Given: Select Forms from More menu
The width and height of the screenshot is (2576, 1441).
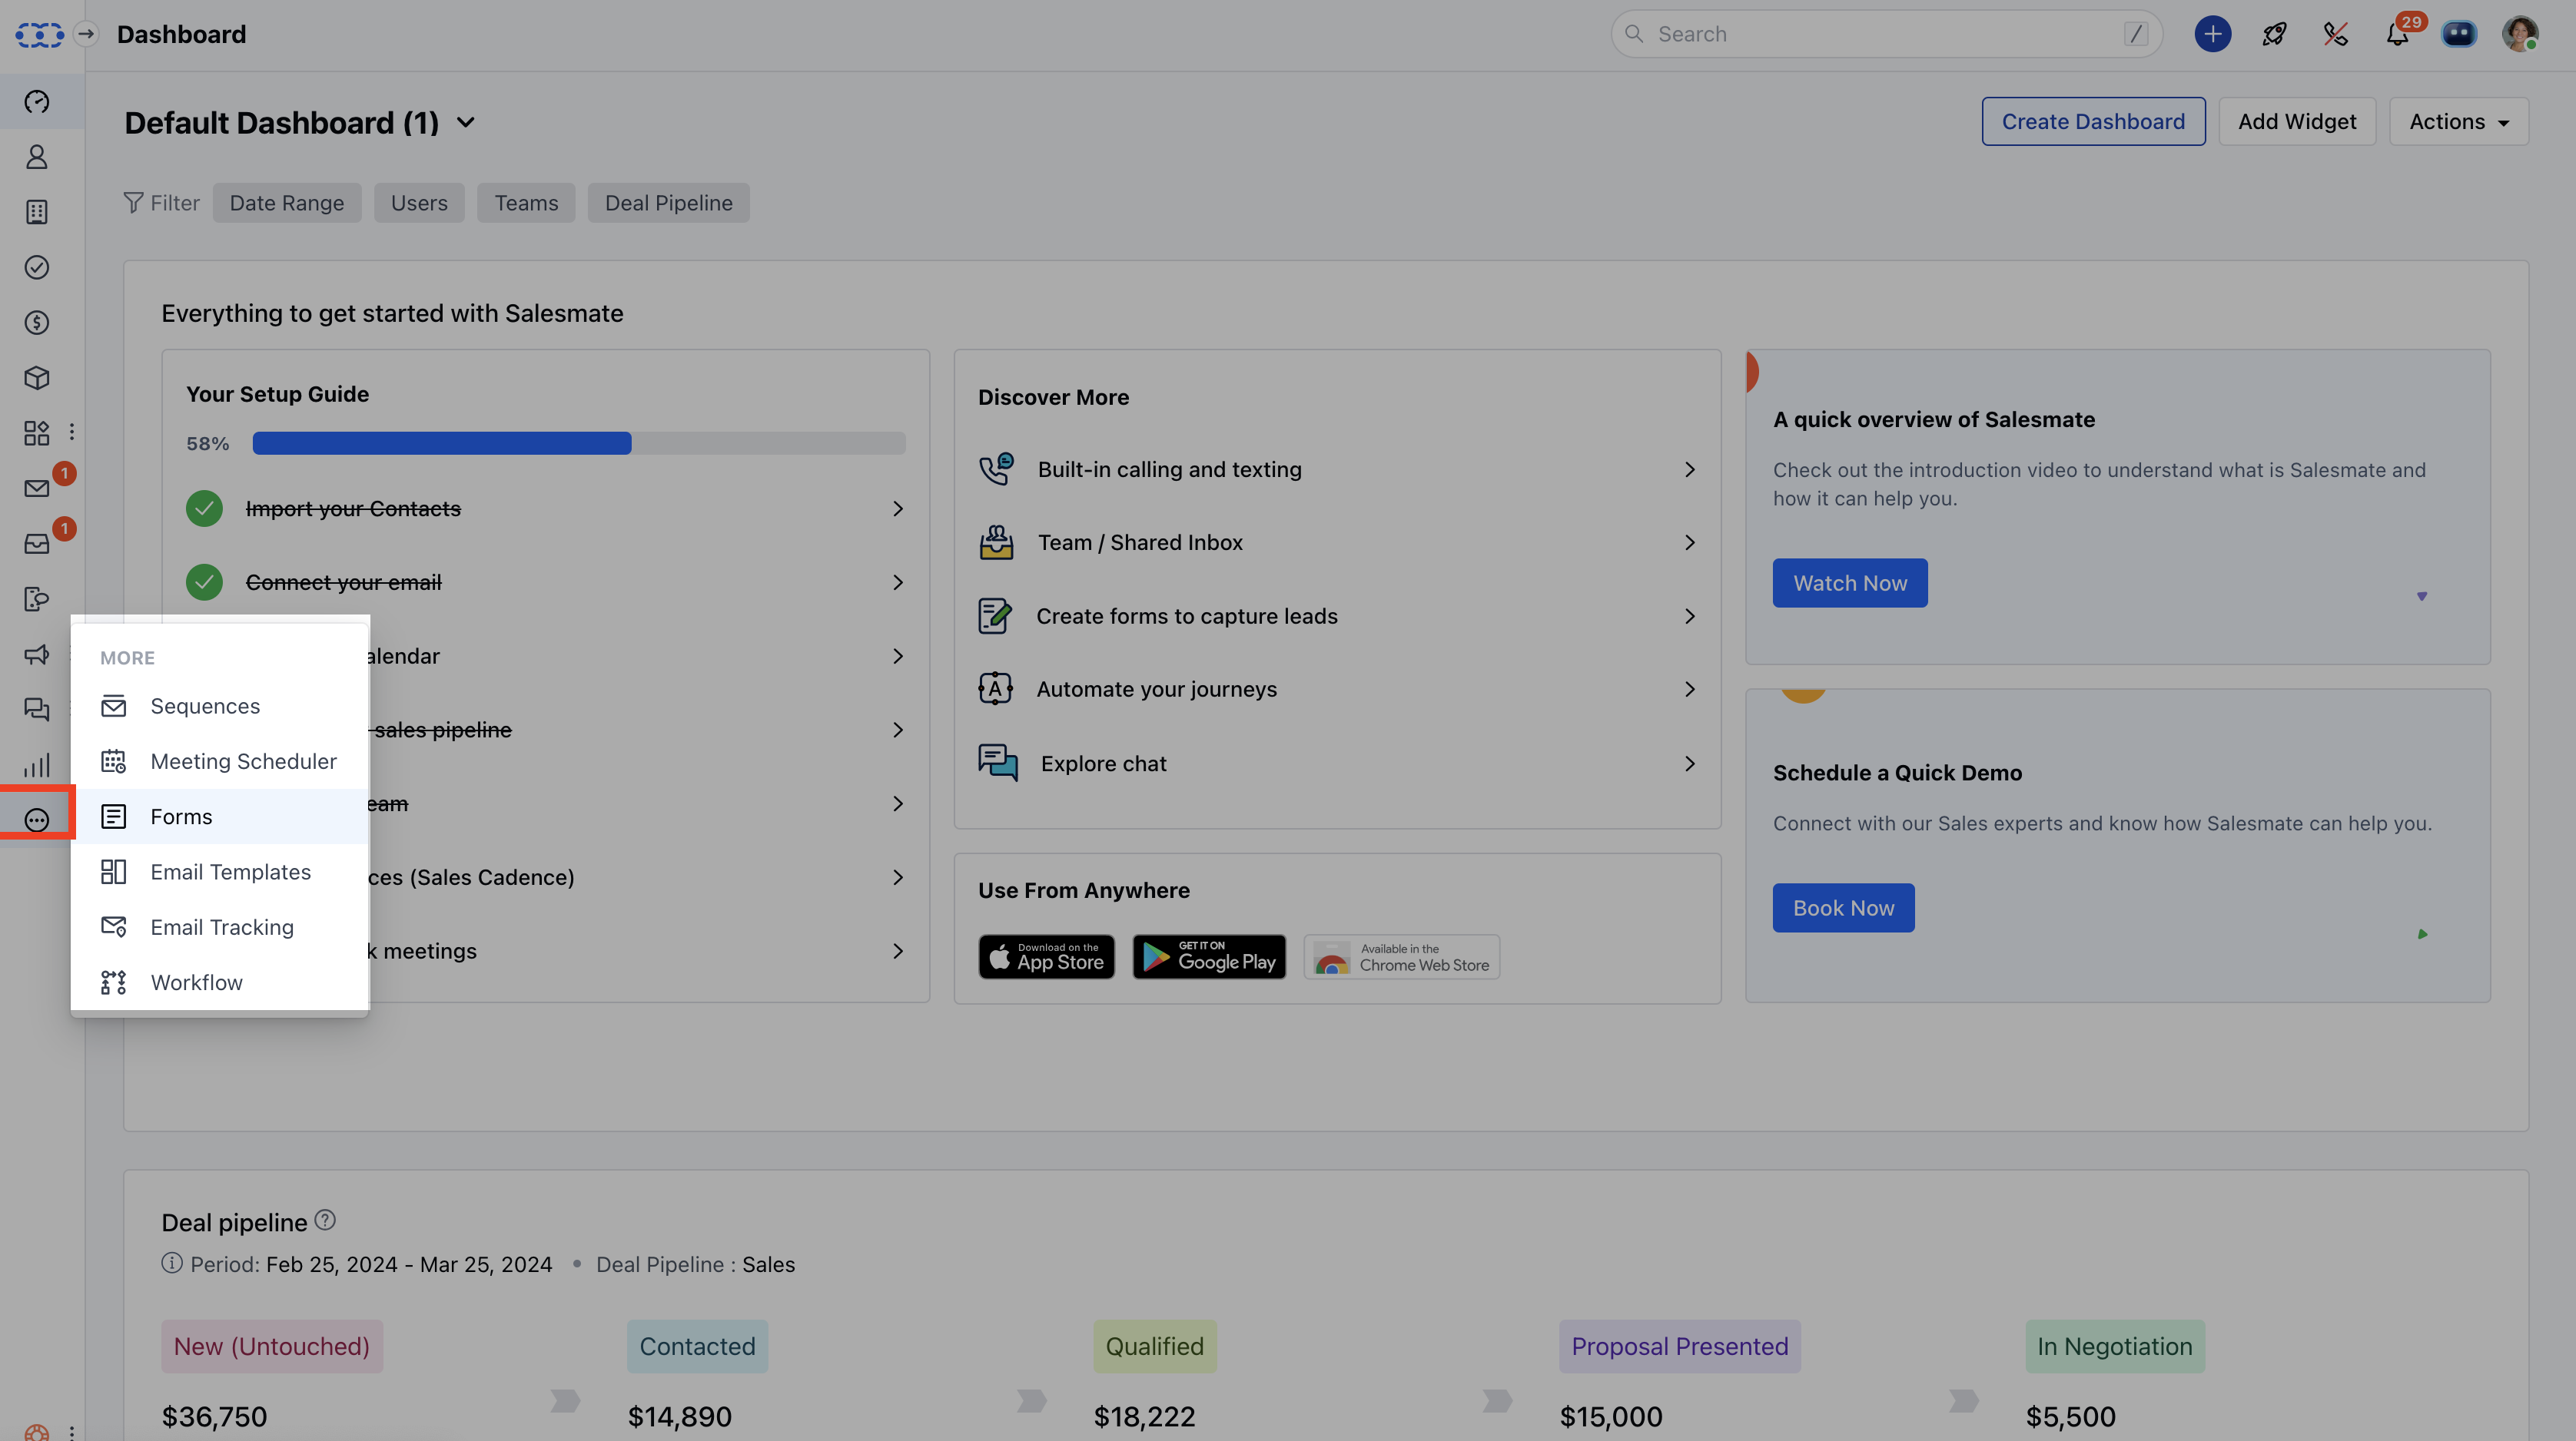Looking at the screenshot, I should tap(220, 817).
